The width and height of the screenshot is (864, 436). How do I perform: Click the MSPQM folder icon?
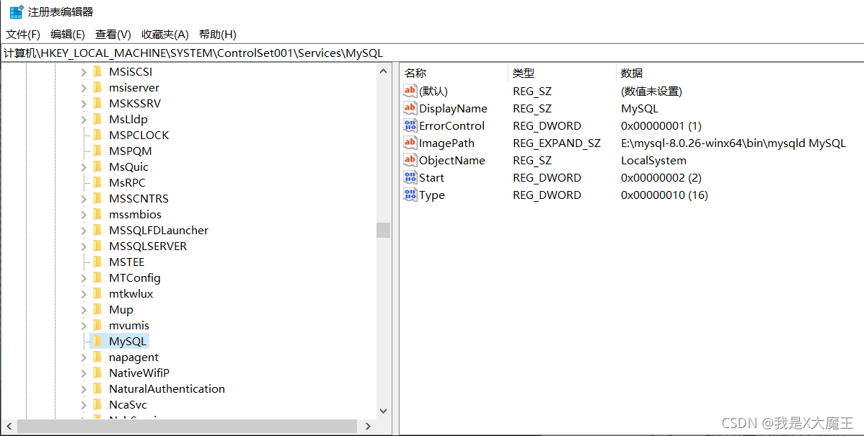(x=97, y=151)
